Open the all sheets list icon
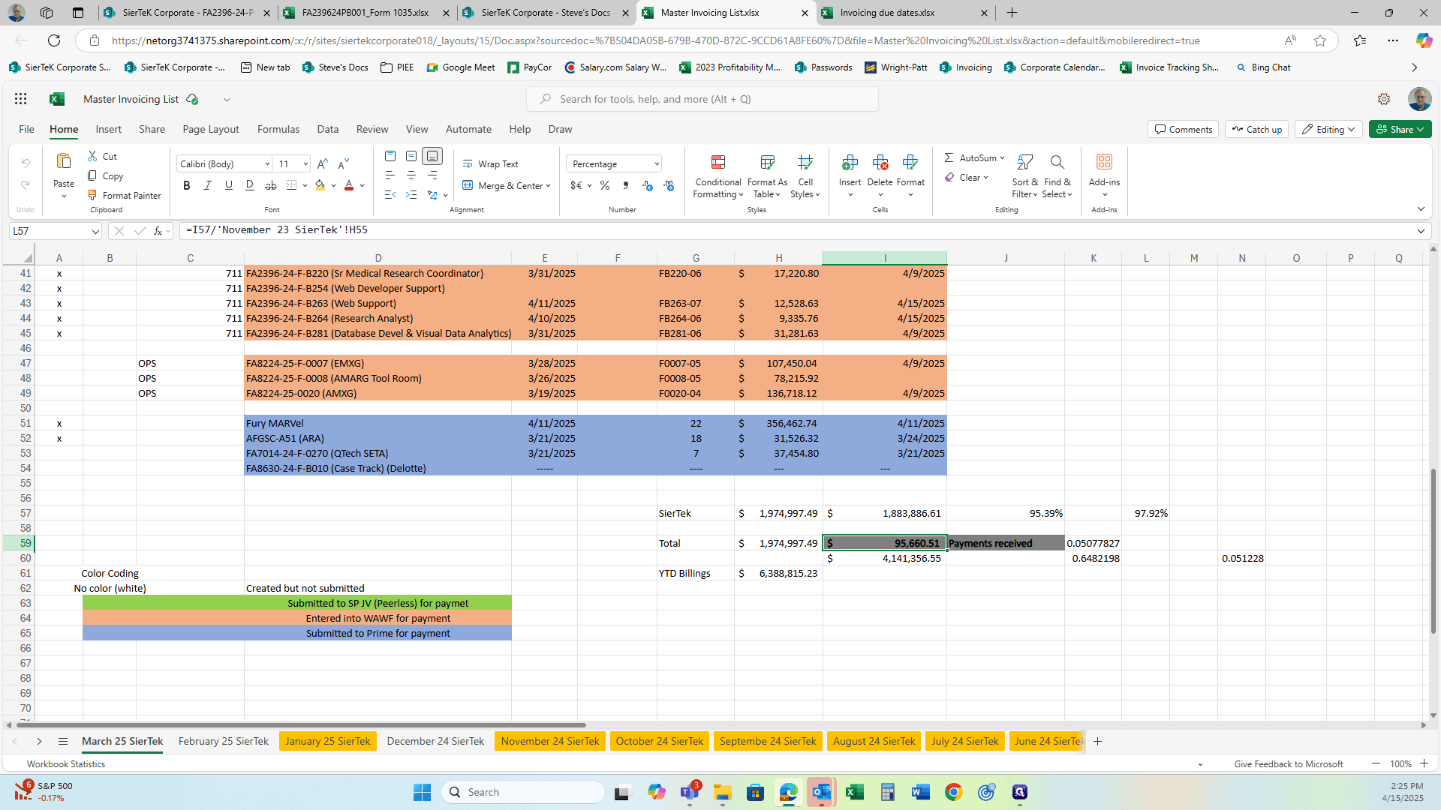The height and width of the screenshot is (810, 1441). [x=63, y=742]
